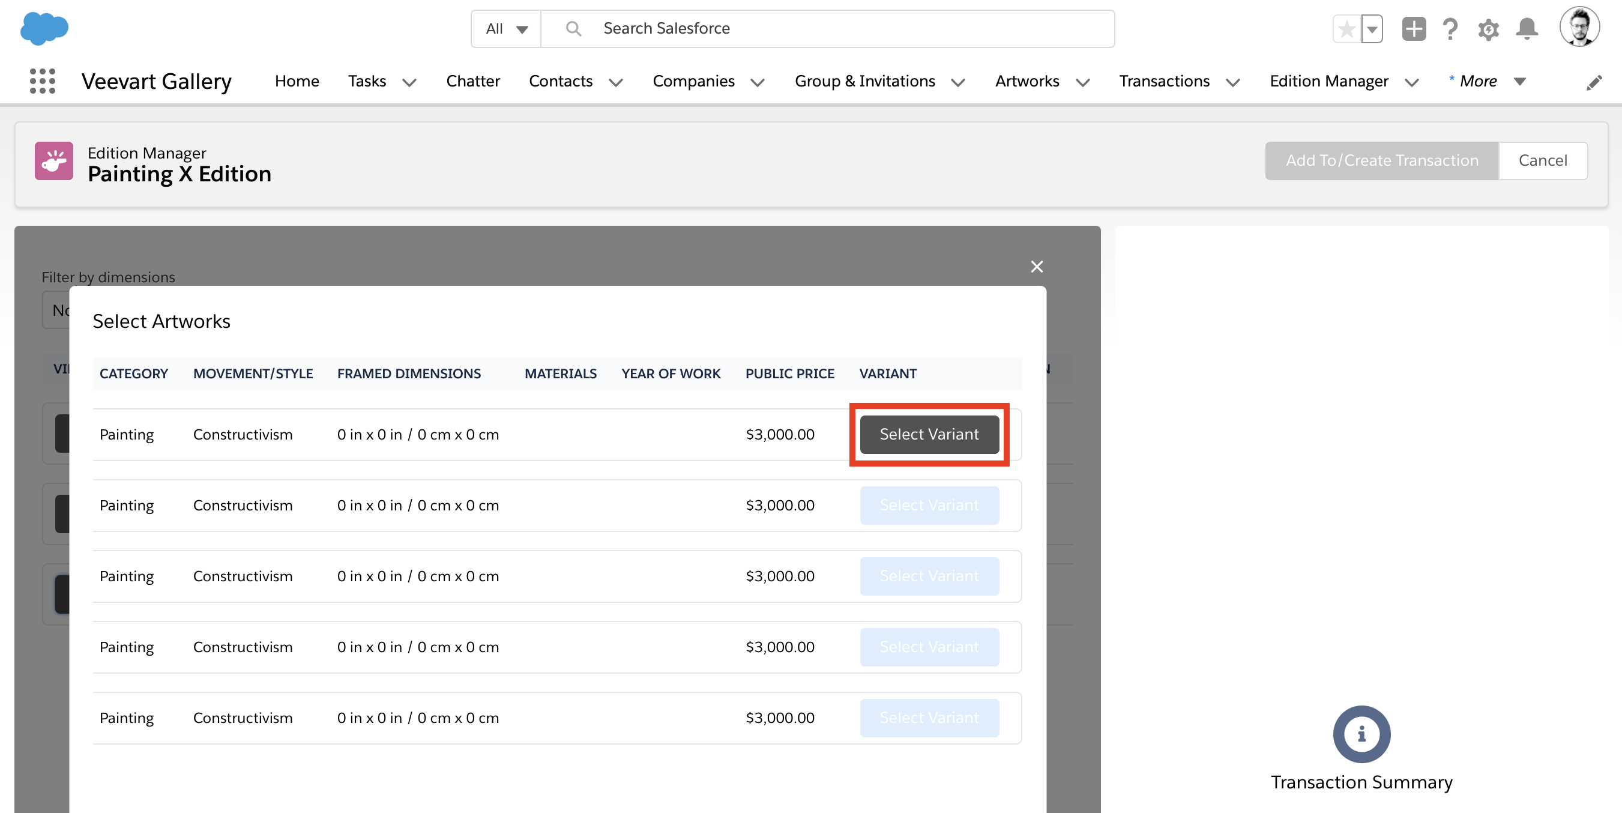Close the Select Artworks dialog
1622x813 pixels.
point(1037,267)
